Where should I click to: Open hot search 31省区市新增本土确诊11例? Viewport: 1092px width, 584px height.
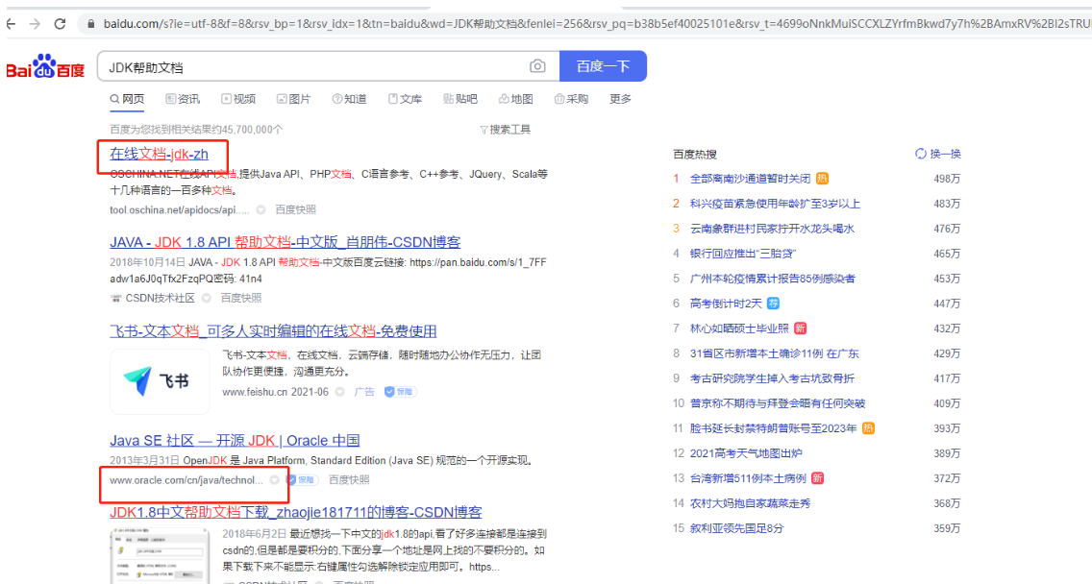point(775,353)
